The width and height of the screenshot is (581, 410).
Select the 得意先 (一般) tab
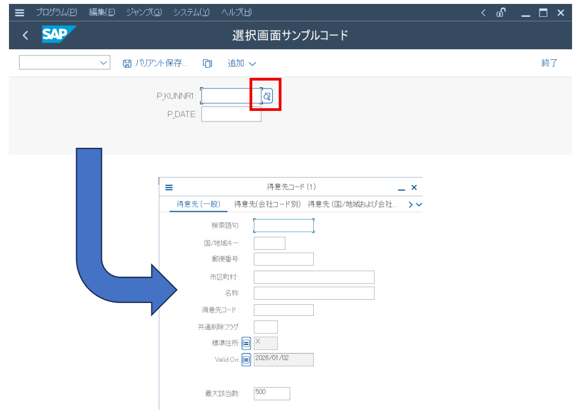tap(198, 204)
